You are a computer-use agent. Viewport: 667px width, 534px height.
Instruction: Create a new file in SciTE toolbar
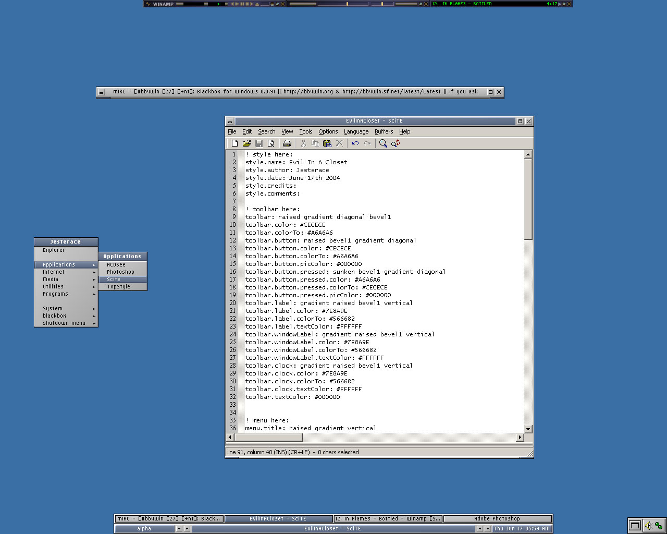234,143
